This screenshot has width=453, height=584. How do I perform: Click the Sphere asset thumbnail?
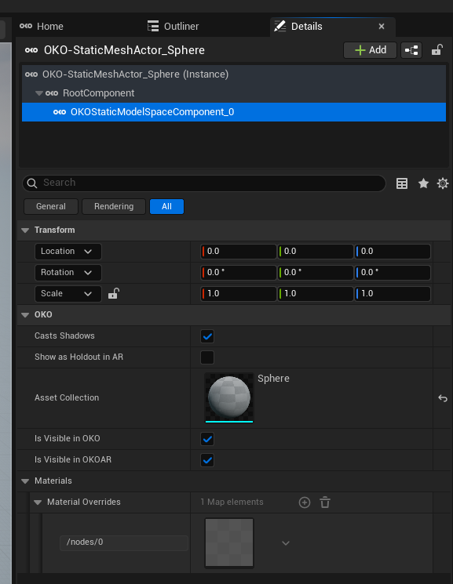tap(229, 397)
